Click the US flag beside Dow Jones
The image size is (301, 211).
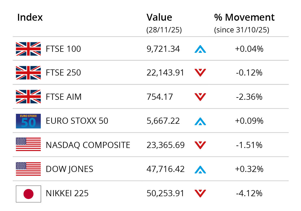(28, 169)
